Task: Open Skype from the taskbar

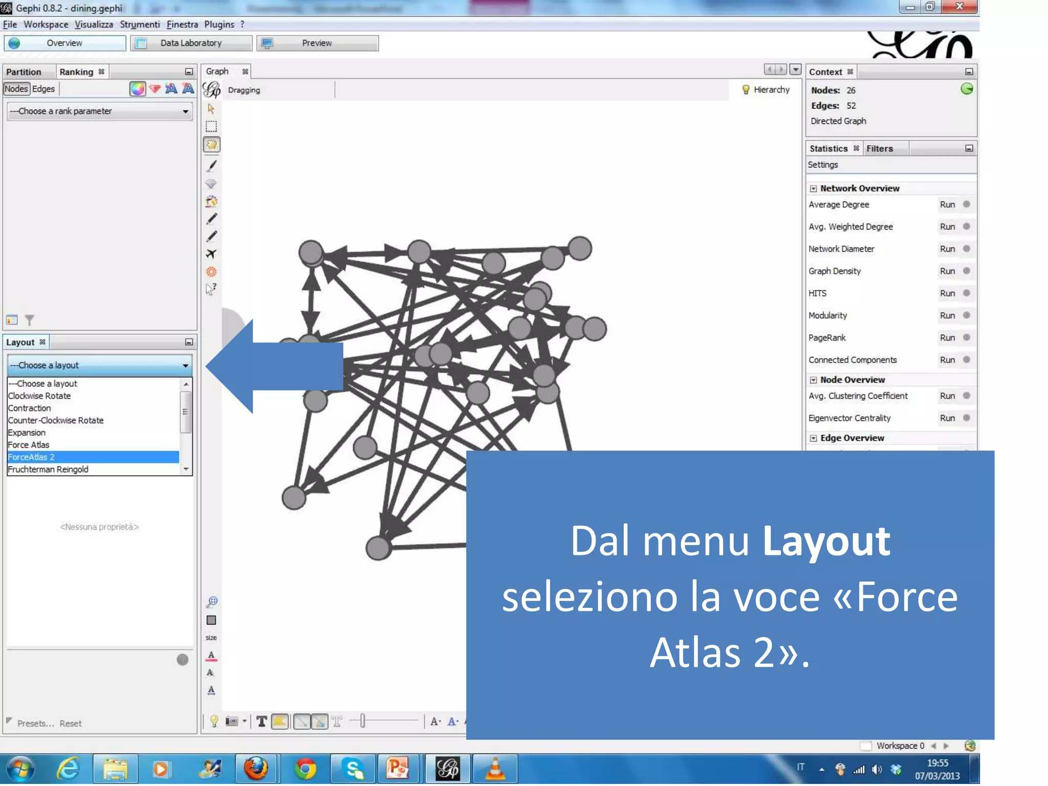Action: pos(354,769)
